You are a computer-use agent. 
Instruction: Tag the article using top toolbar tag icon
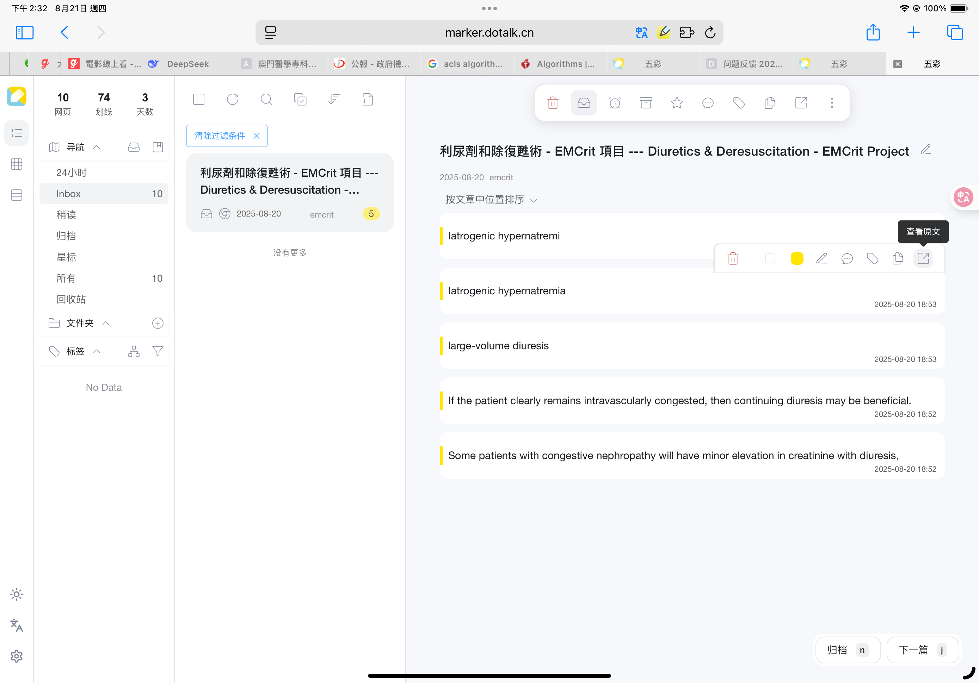(739, 103)
